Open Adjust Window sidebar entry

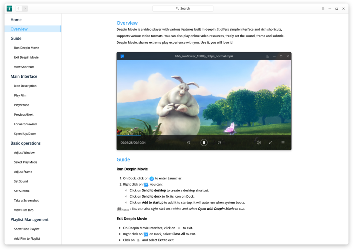24,153
